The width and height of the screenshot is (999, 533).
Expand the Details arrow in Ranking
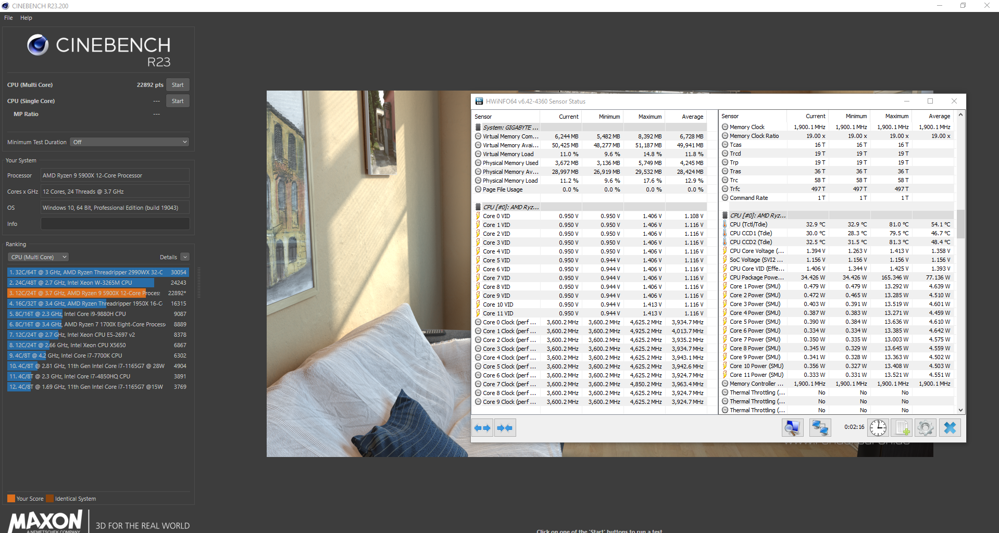pos(185,257)
